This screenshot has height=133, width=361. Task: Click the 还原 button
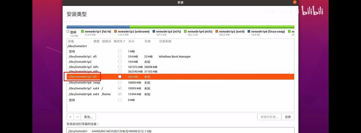coord(288,117)
